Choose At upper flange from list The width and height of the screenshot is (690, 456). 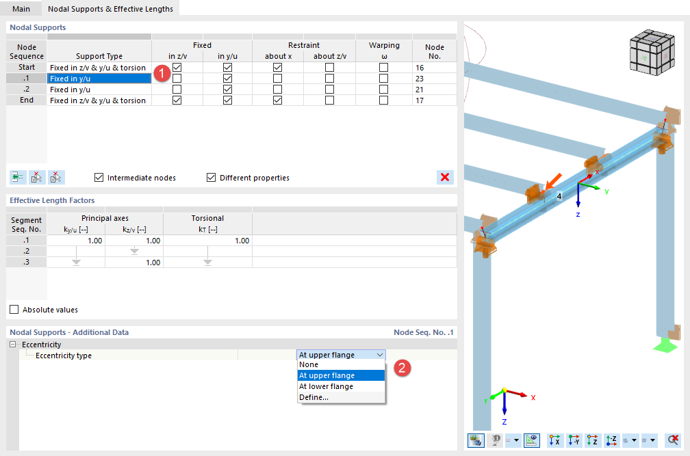pos(341,375)
